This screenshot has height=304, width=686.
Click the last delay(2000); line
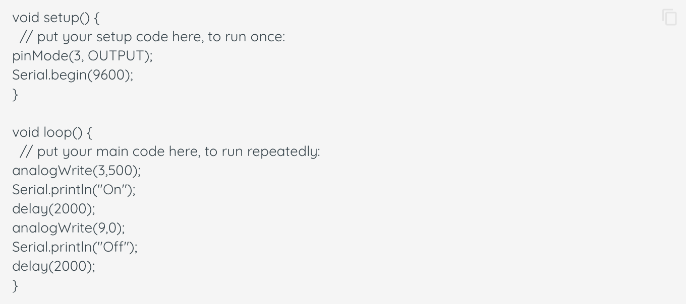[x=53, y=266]
